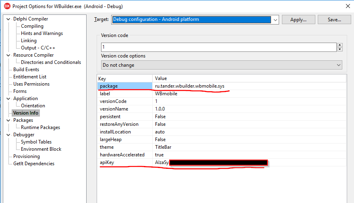Image resolution: width=354 pixels, height=203 pixels.
Task: Select the Entitlement List item
Action: click(x=30, y=77)
